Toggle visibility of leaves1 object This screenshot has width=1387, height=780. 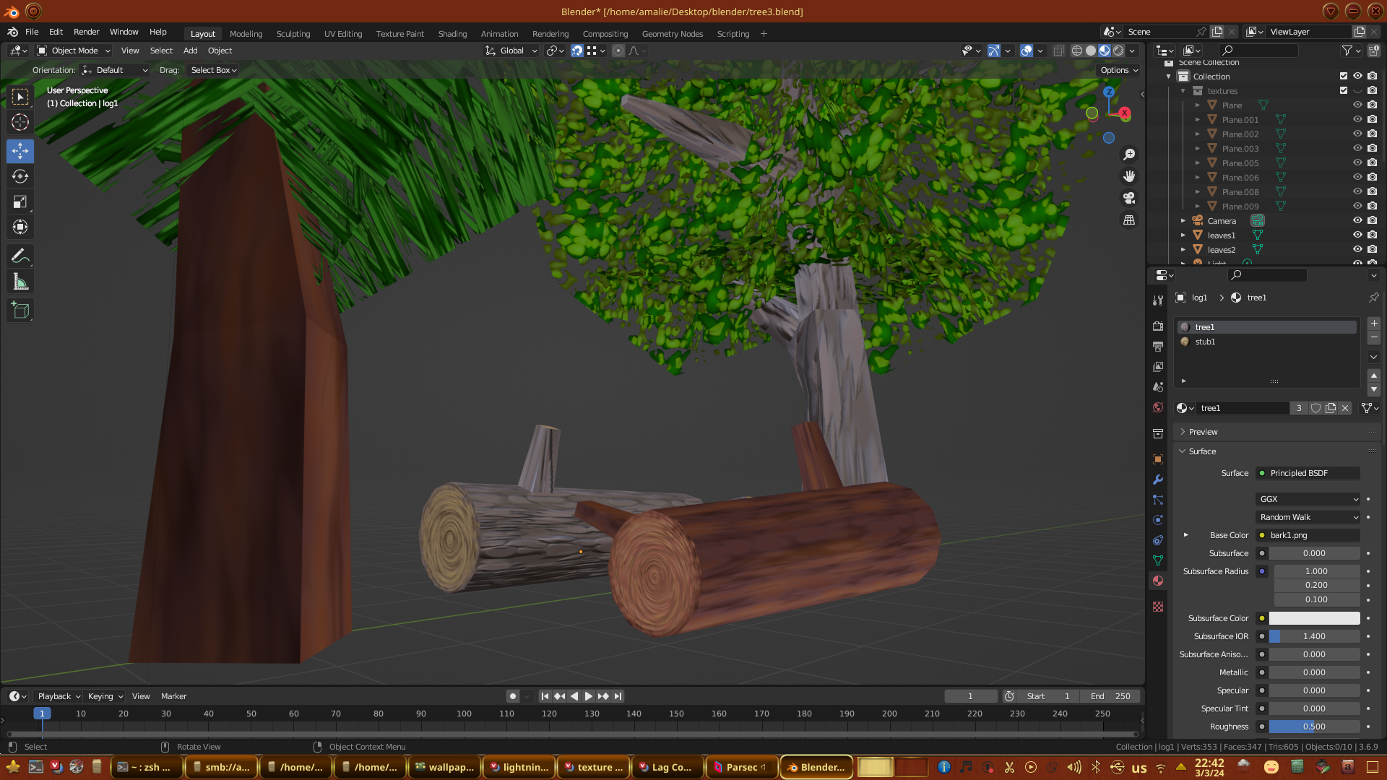pos(1357,235)
